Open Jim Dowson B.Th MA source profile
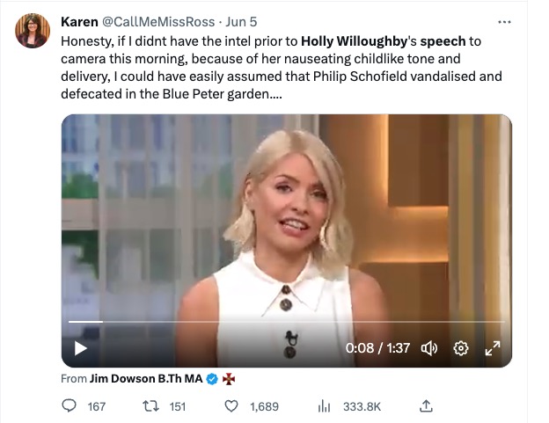Viewport: 549px width, 423px height. (x=146, y=378)
